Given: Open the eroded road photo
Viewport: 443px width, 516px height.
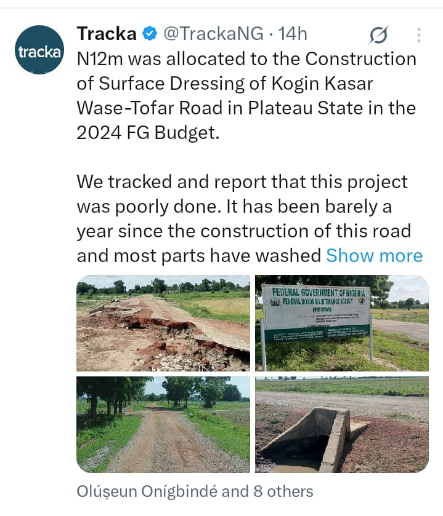Looking at the screenshot, I should coord(163,322).
